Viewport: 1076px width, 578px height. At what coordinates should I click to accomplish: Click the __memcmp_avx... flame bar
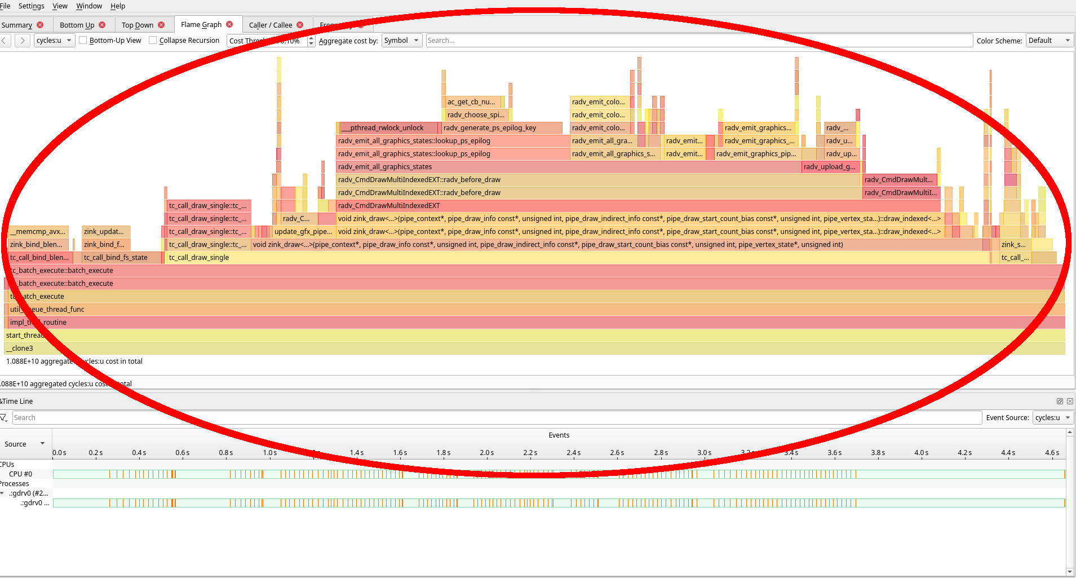[x=38, y=232]
